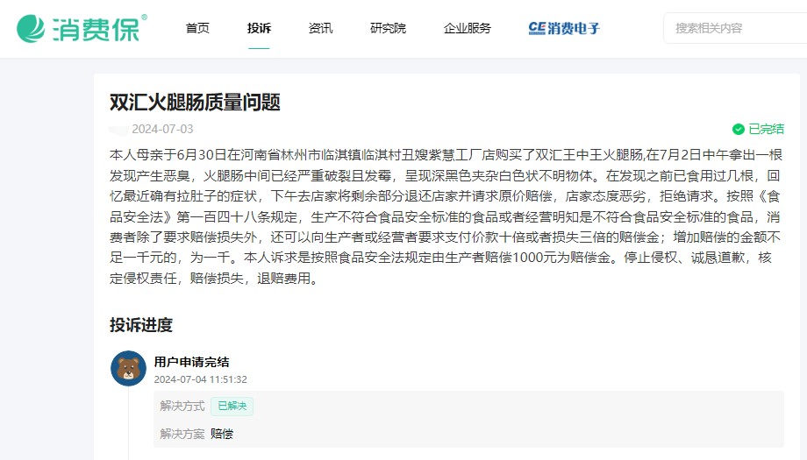
Task: Go to the 资讯 section
Action: 320,28
